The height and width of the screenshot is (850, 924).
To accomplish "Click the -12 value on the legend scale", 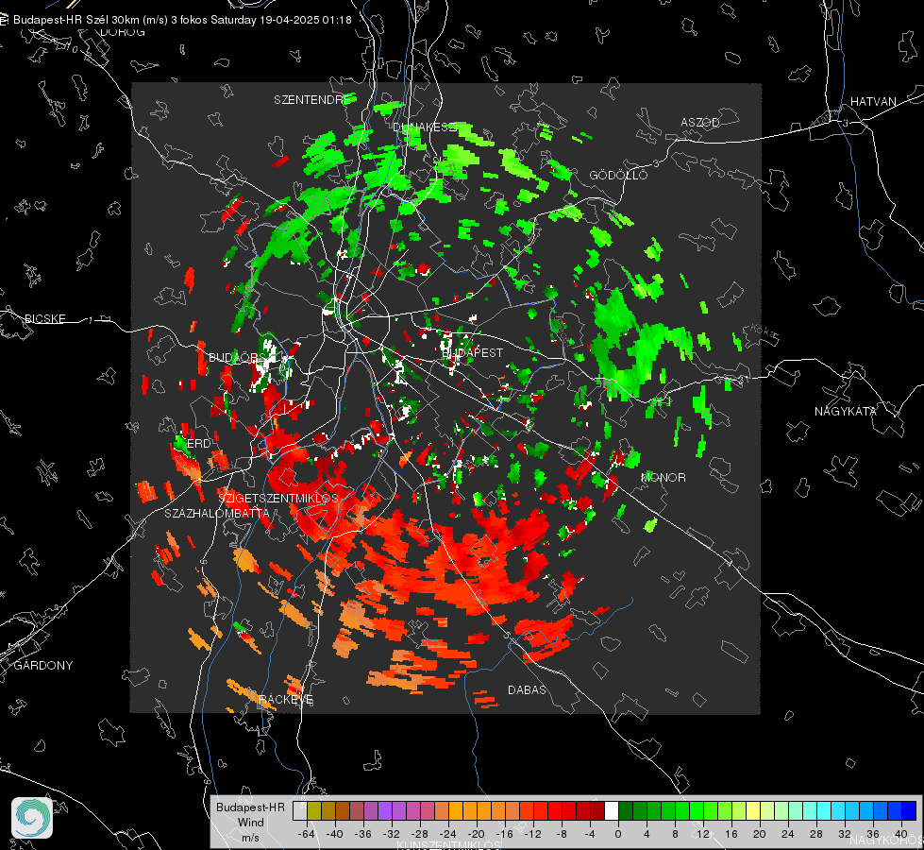I will [532, 834].
